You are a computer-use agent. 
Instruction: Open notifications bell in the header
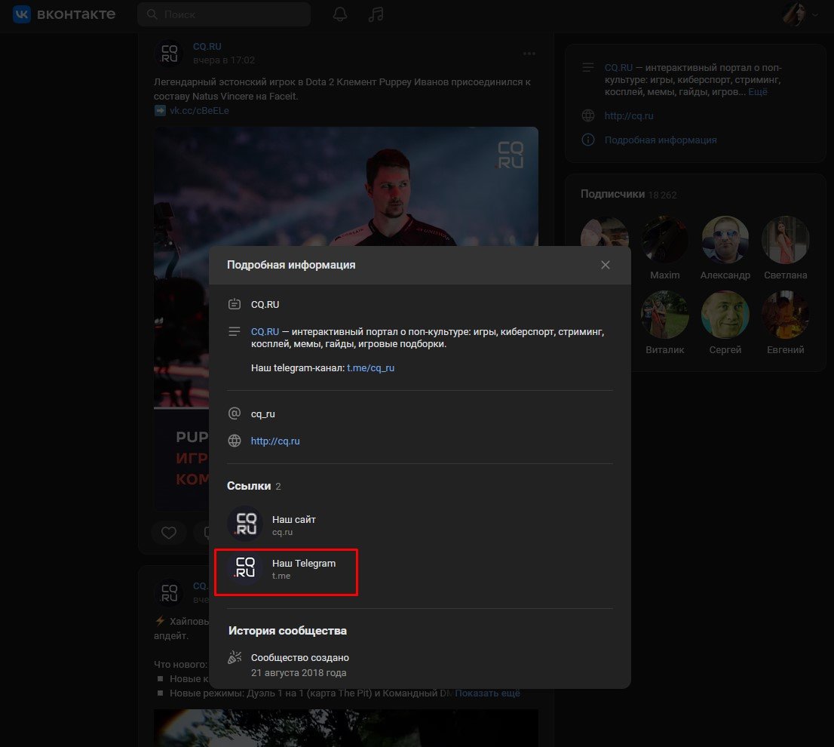(x=340, y=14)
